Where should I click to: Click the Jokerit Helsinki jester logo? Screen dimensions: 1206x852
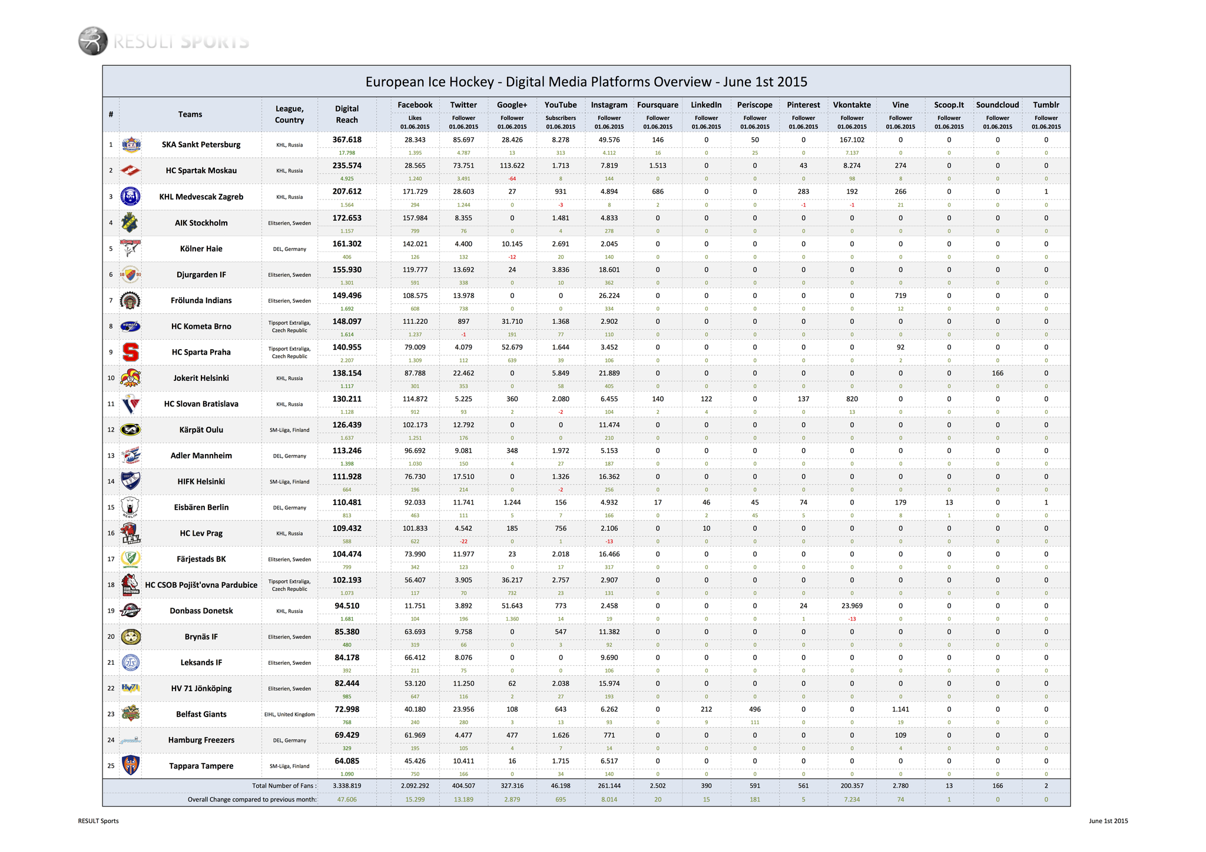130,378
